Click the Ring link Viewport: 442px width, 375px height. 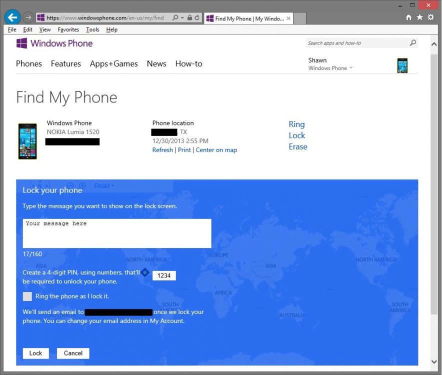coord(296,124)
